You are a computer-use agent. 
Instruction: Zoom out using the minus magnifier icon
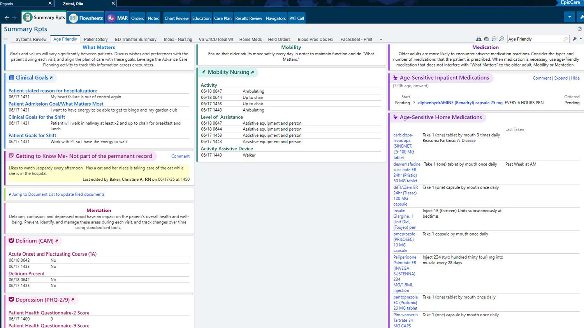coord(494,39)
